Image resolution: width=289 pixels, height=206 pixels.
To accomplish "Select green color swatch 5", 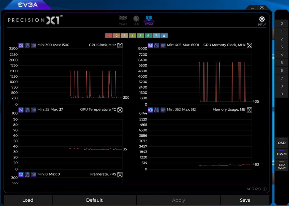I will coord(141,35).
